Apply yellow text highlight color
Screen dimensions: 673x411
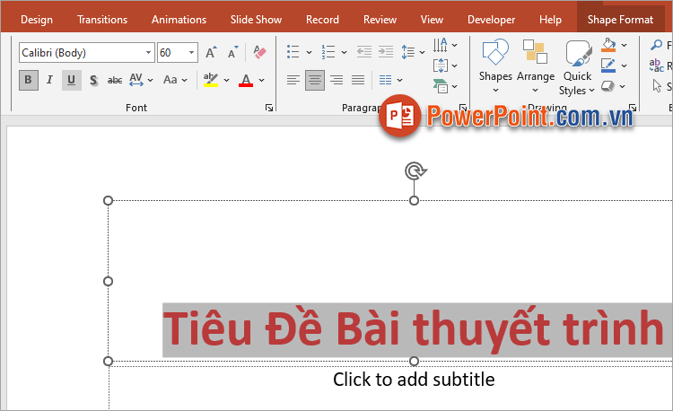[x=211, y=80]
